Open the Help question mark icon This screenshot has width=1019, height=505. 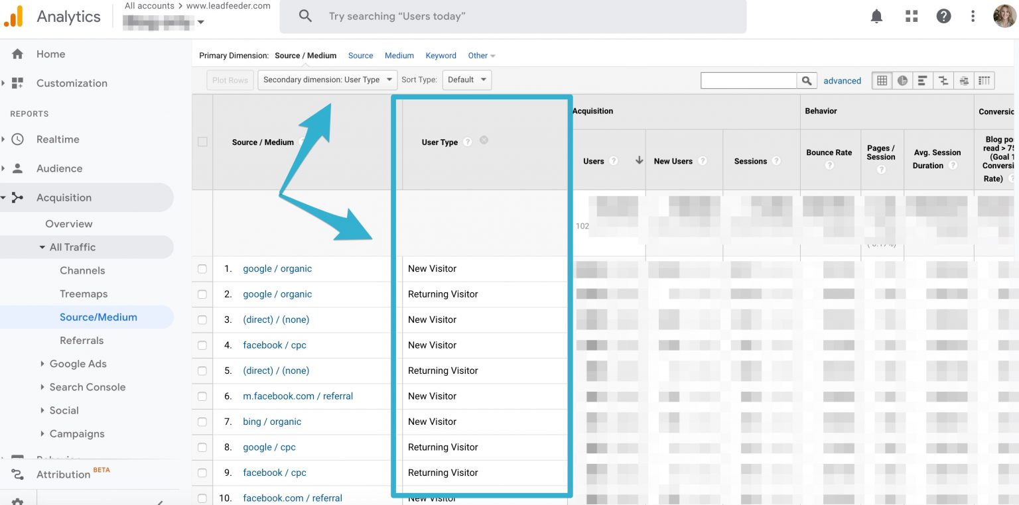(x=944, y=15)
